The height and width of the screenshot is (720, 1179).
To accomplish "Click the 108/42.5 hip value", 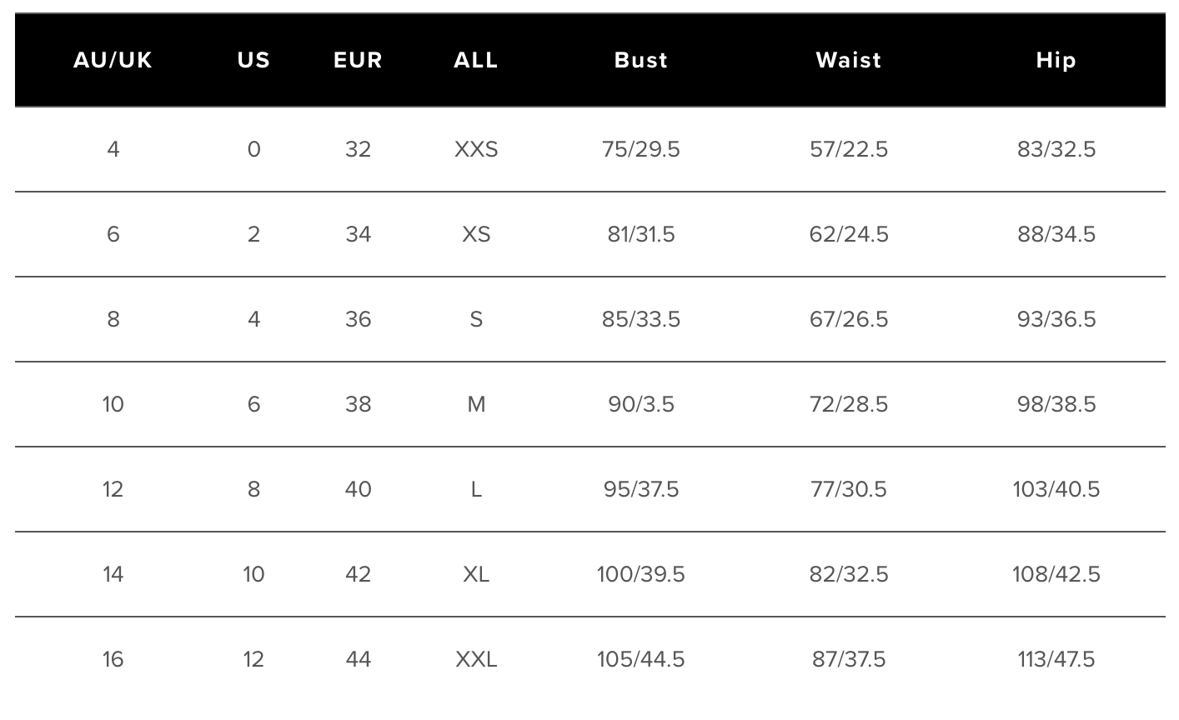I will [1056, 574].
